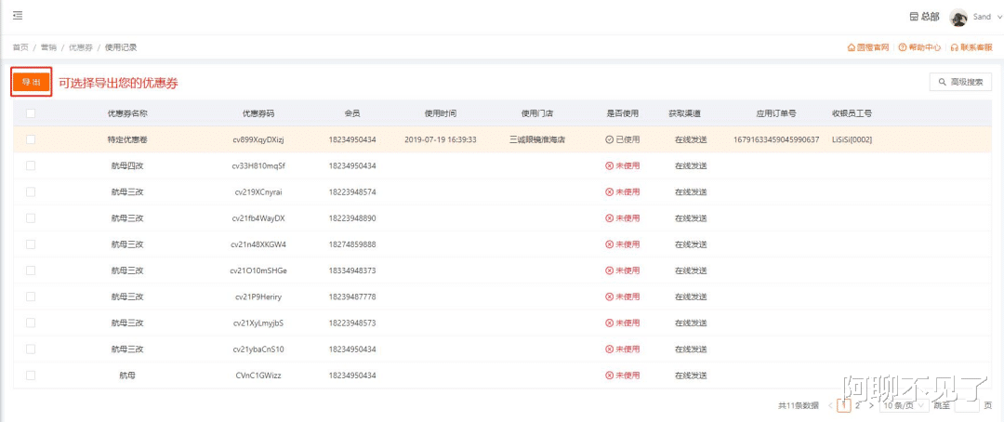Click the 是否使用 column header
This screenshot has height=422, width=1004.
pos(622,113)
